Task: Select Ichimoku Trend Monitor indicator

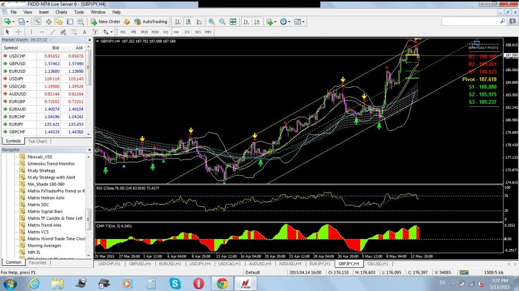Action: pyautogui.click(x=51, y=164)
